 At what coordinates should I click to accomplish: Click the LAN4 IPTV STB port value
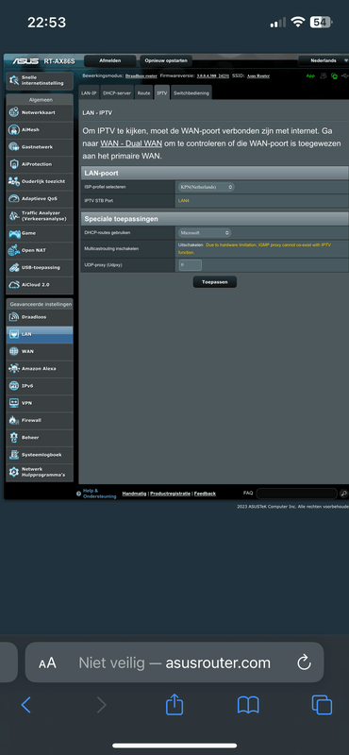click(184, 201)
